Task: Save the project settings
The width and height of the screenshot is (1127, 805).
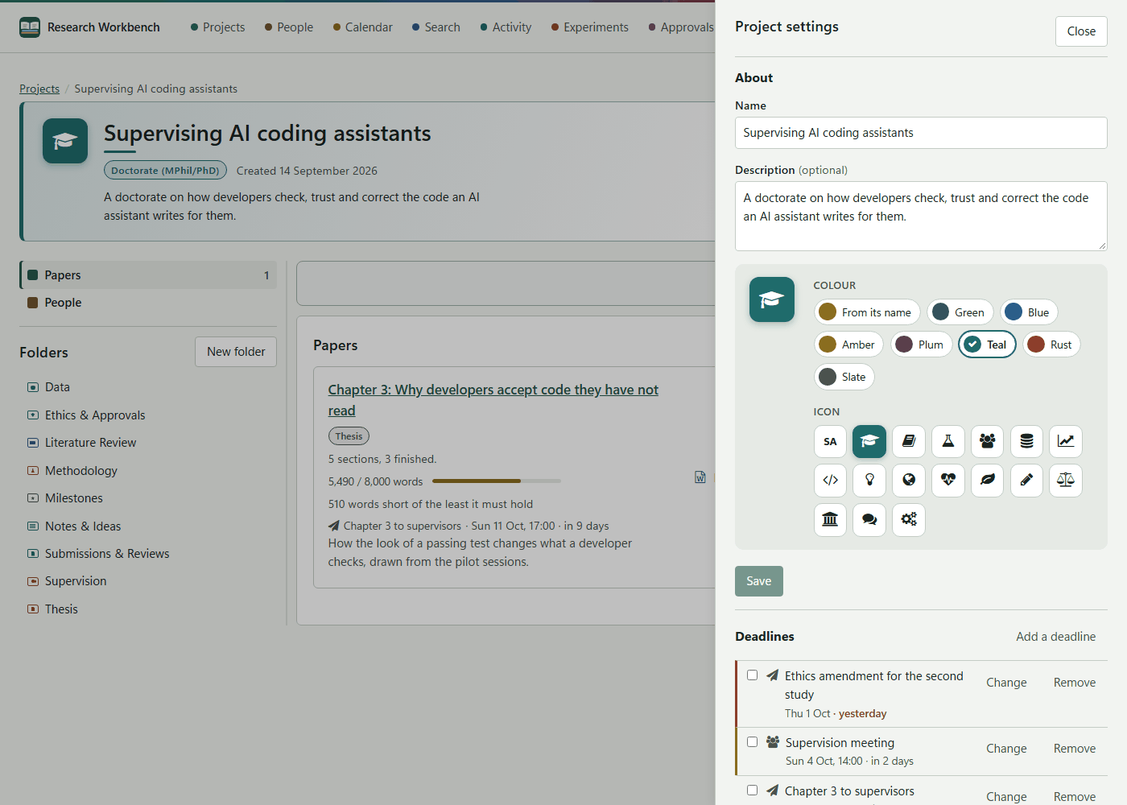Action: [759, 581]
